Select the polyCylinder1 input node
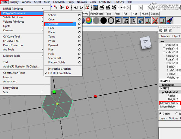Screen dimensions: 181x139 pyautogui.click(x=170, y=92)
